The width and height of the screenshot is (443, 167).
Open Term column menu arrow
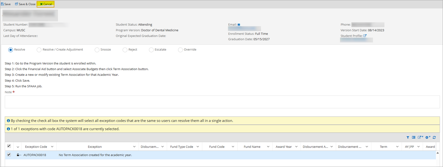click(x=397, y=147)
